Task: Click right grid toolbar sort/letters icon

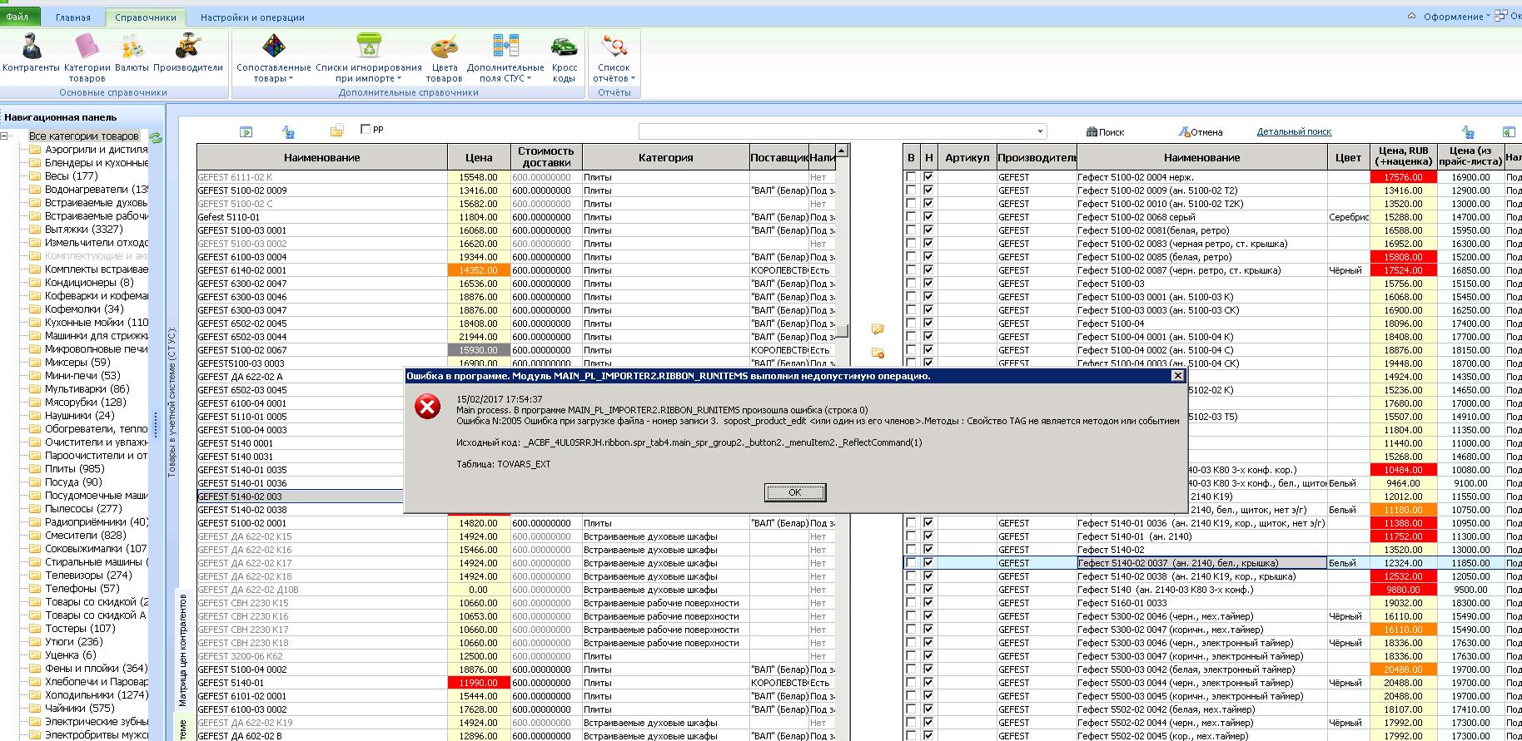Action: (1468, 131)
